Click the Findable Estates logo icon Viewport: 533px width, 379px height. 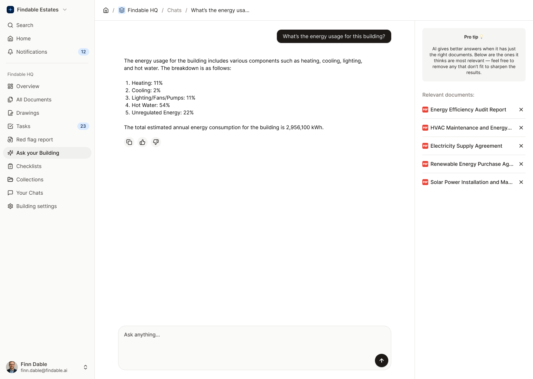(x=10, y=10)
